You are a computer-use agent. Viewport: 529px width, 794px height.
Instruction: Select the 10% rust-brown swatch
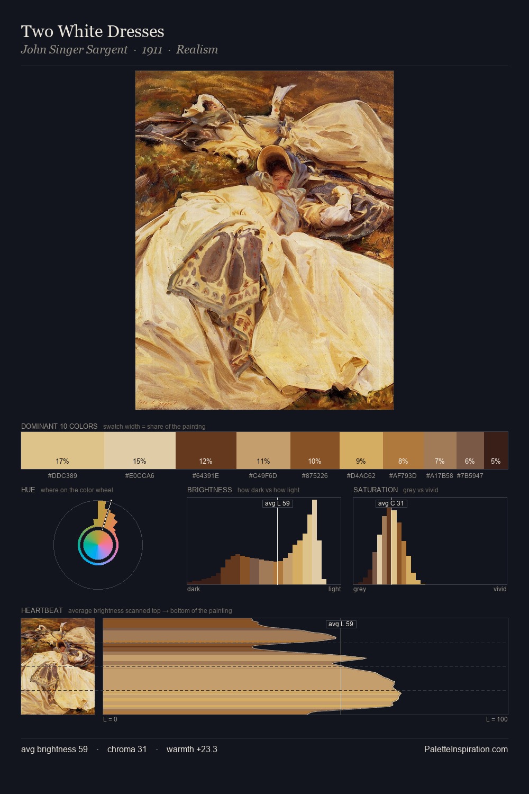315,450
